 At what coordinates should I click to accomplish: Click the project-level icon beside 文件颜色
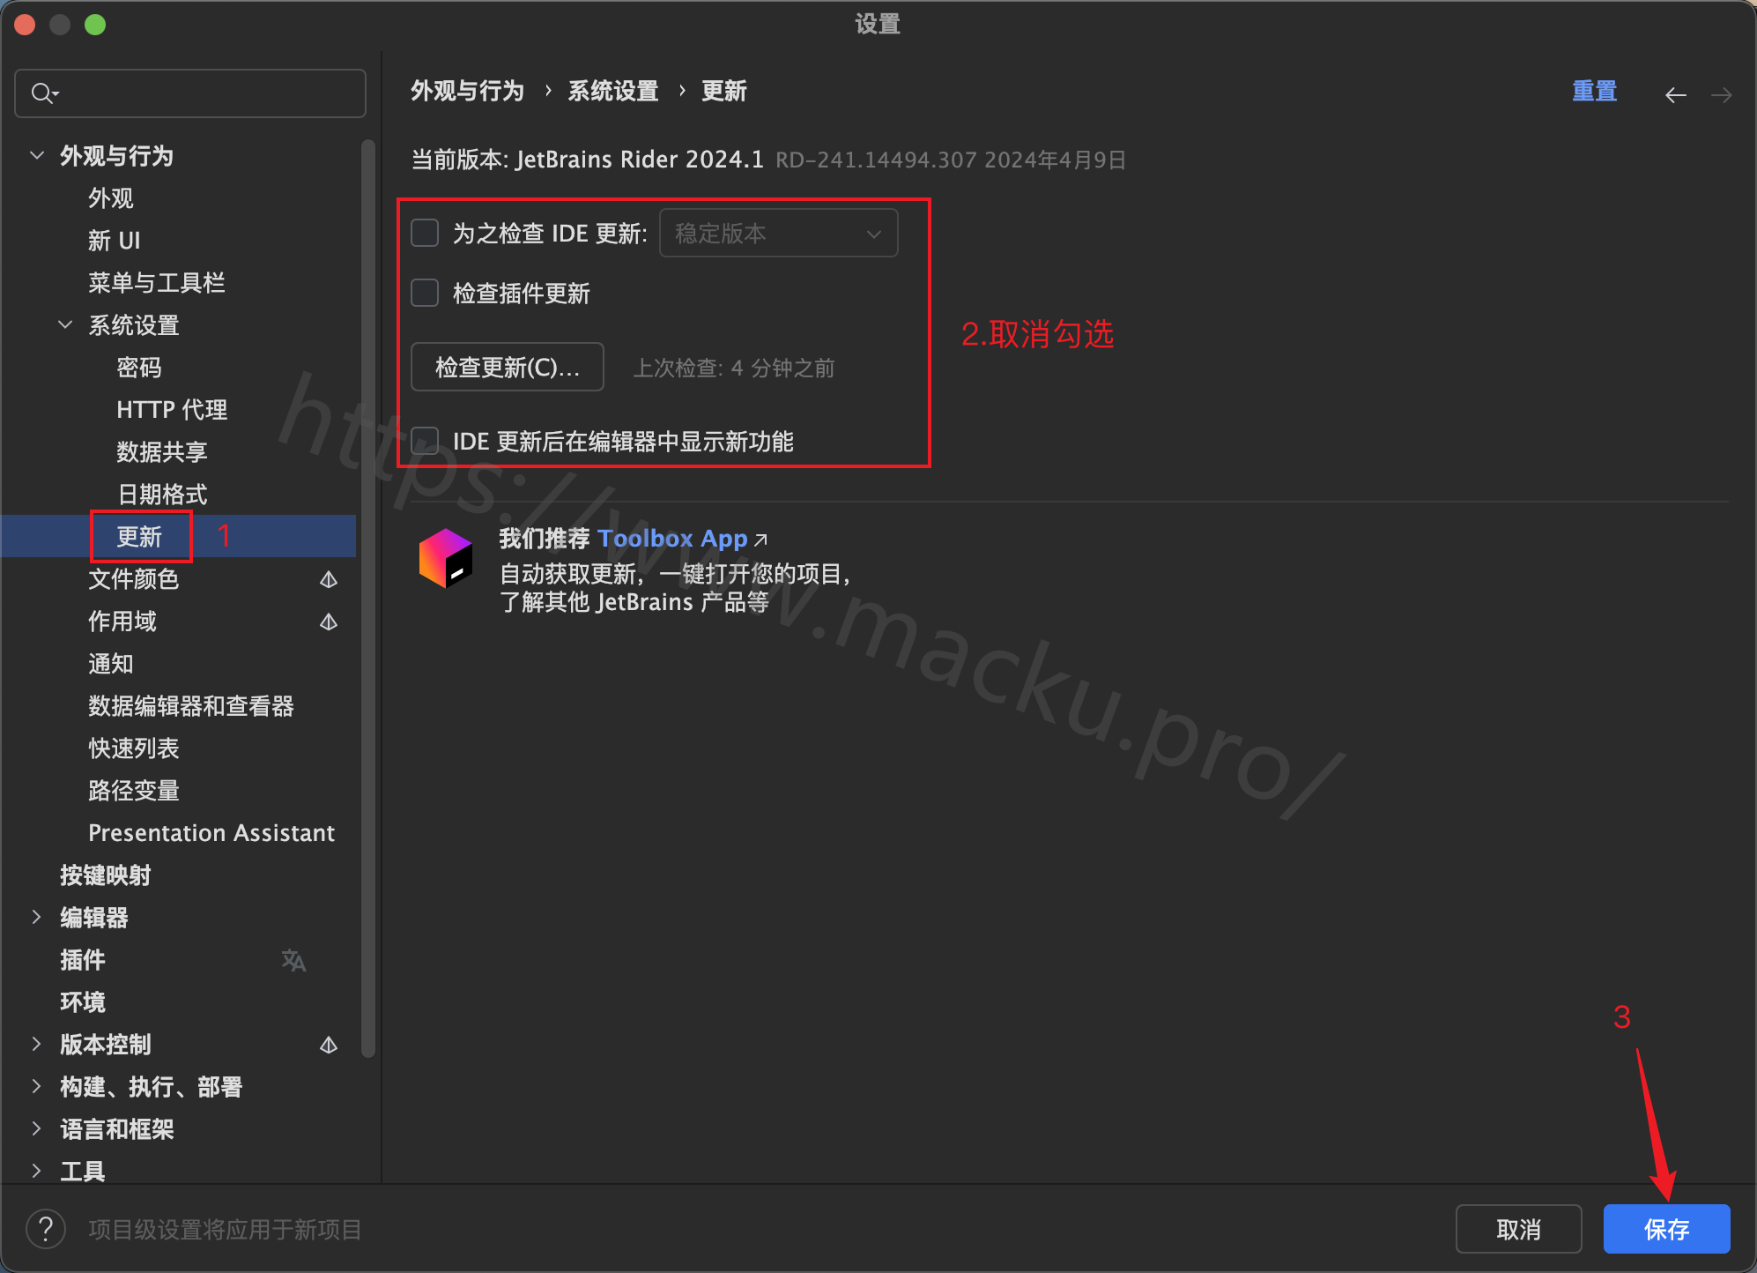[x=329, y=579]
